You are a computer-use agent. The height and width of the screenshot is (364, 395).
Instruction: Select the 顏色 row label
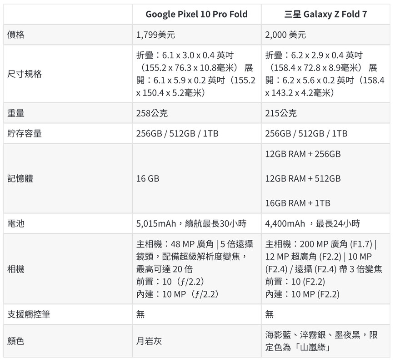click(15, 341)
